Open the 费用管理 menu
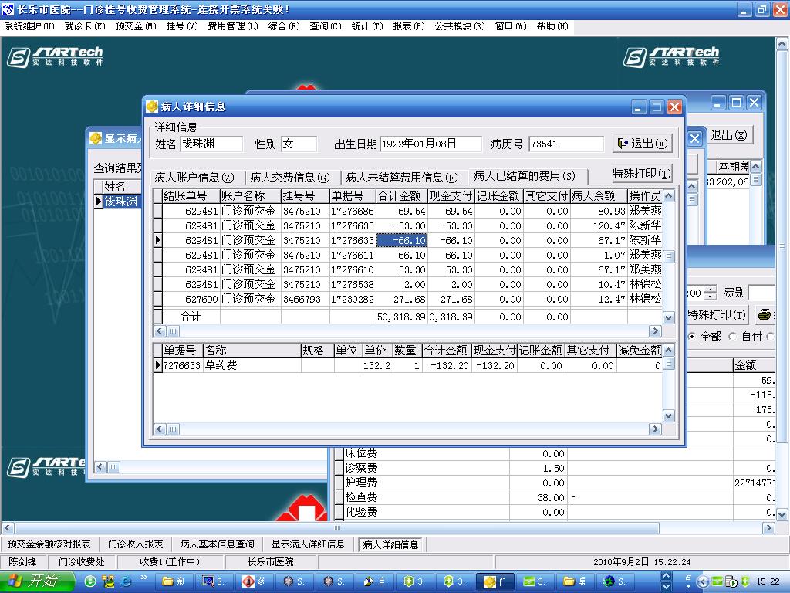This screenshot has width=790, height=593. tap(233, 25)
